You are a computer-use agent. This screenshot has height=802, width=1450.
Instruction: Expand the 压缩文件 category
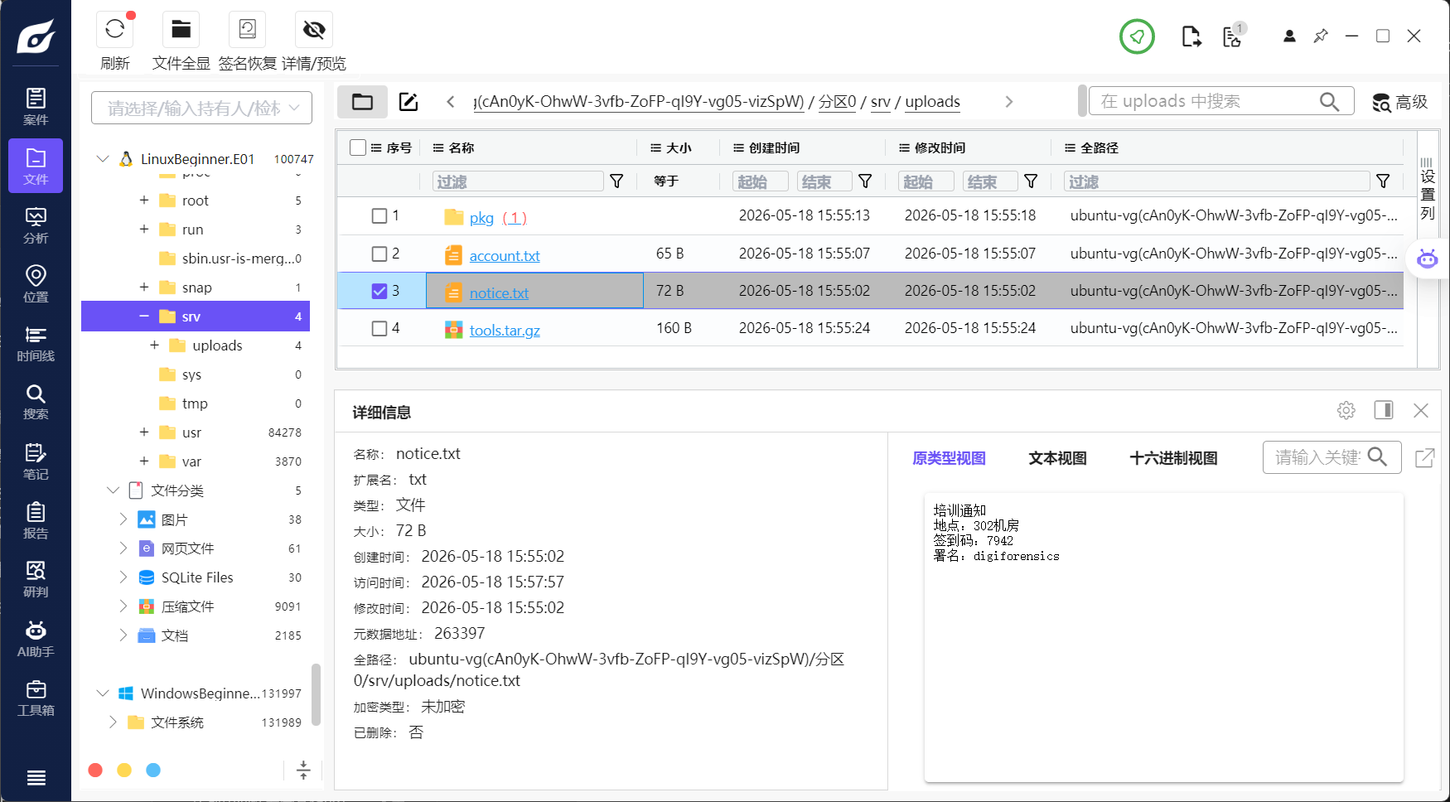coord(123,606)
